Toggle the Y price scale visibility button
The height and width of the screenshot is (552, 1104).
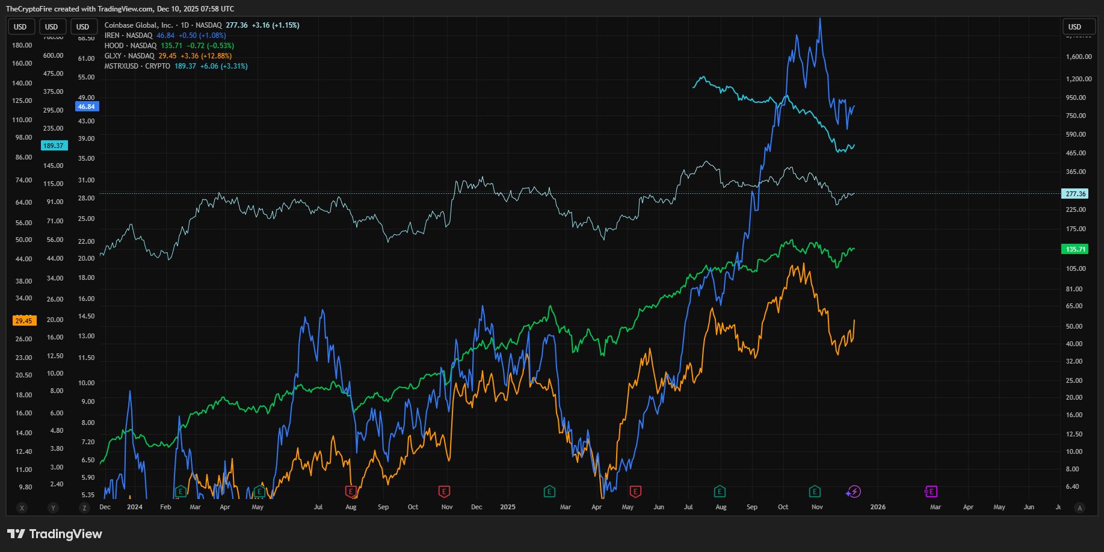(53, 508)
